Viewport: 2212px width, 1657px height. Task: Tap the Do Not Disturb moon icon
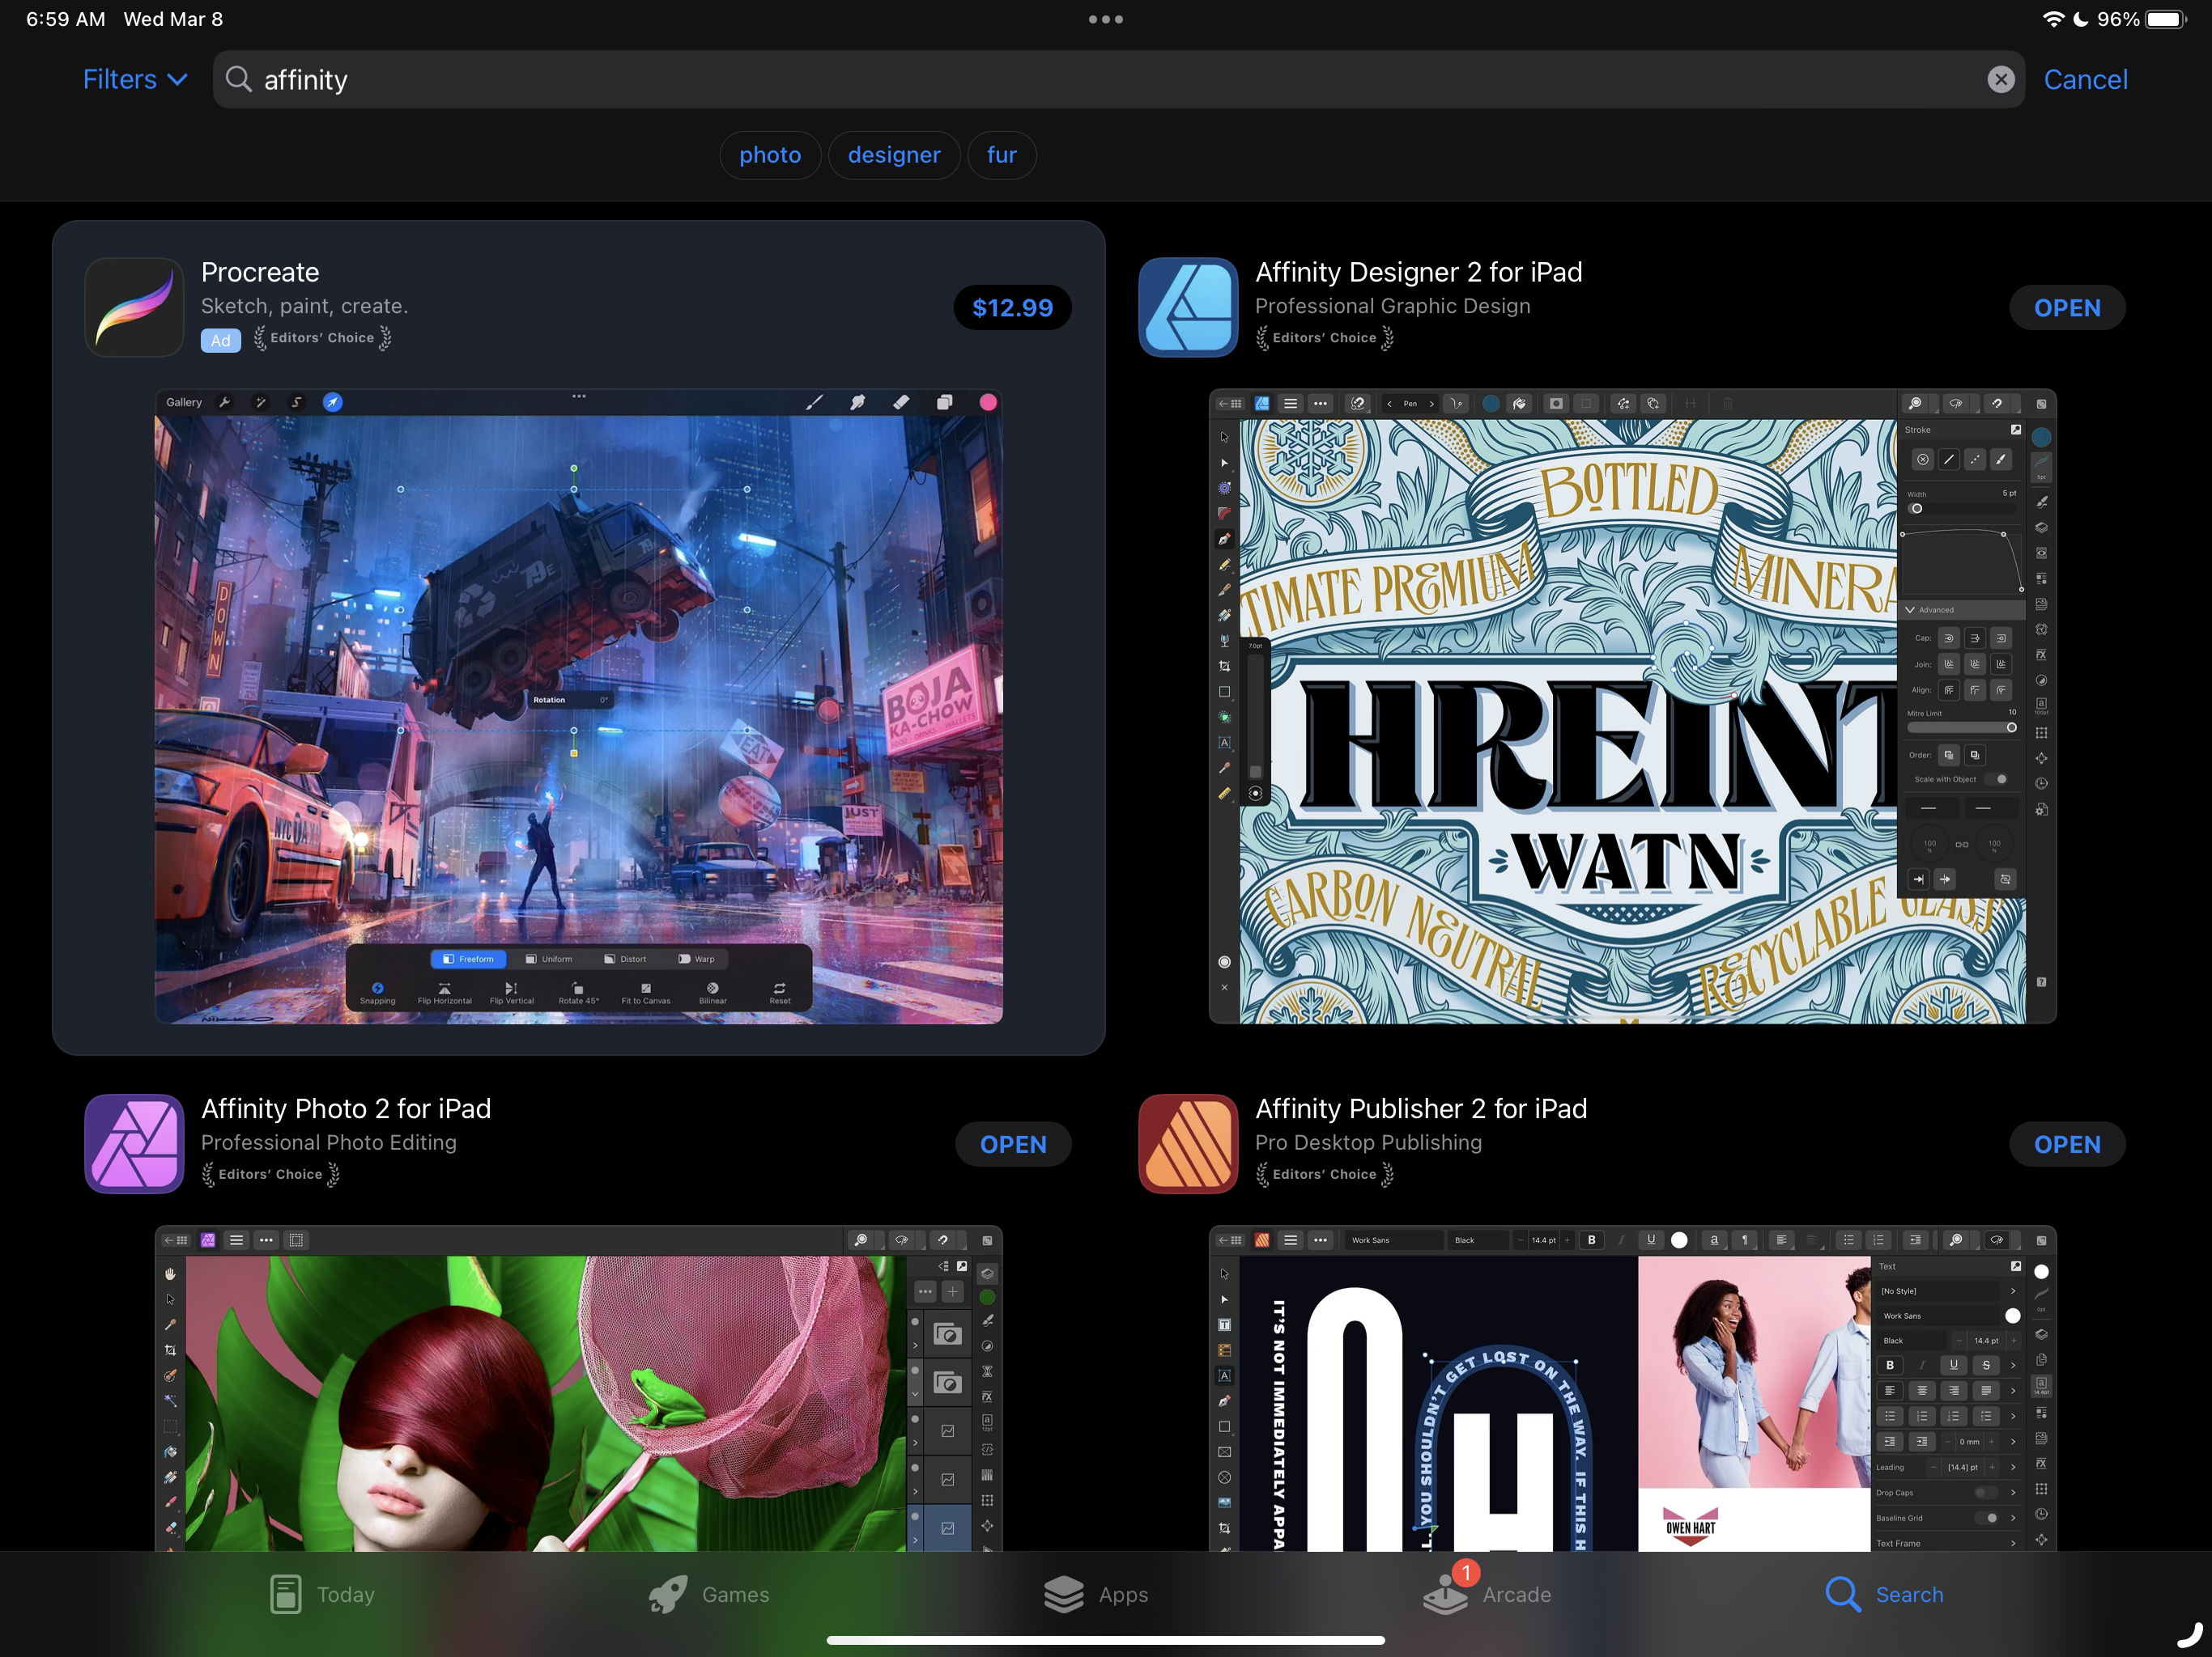coord(2081,19)
